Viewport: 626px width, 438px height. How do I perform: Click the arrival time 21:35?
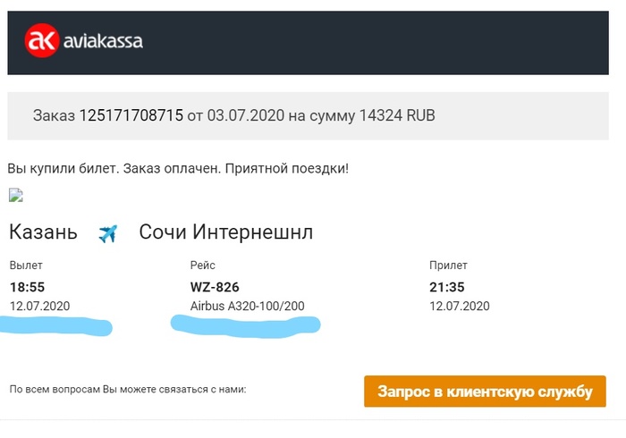tap(448, 287)
